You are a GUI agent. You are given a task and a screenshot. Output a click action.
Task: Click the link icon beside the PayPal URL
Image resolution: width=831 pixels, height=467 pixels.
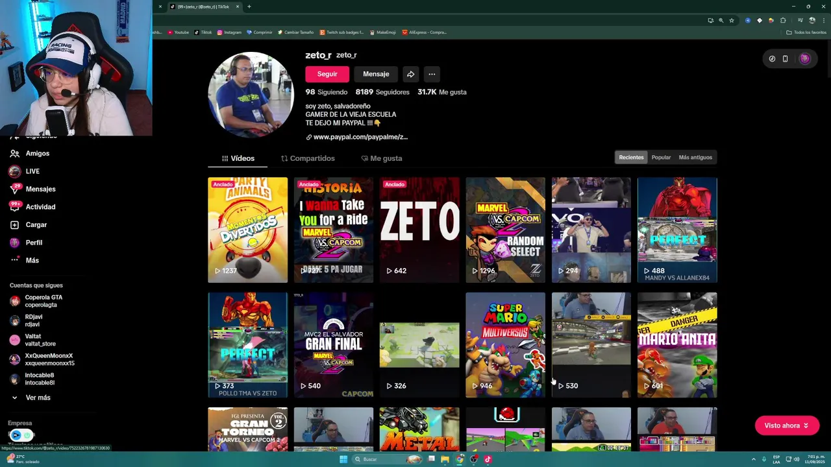[x=309, y=137]
